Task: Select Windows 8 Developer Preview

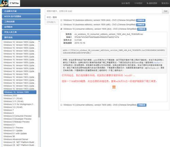Action: (17, 119)
